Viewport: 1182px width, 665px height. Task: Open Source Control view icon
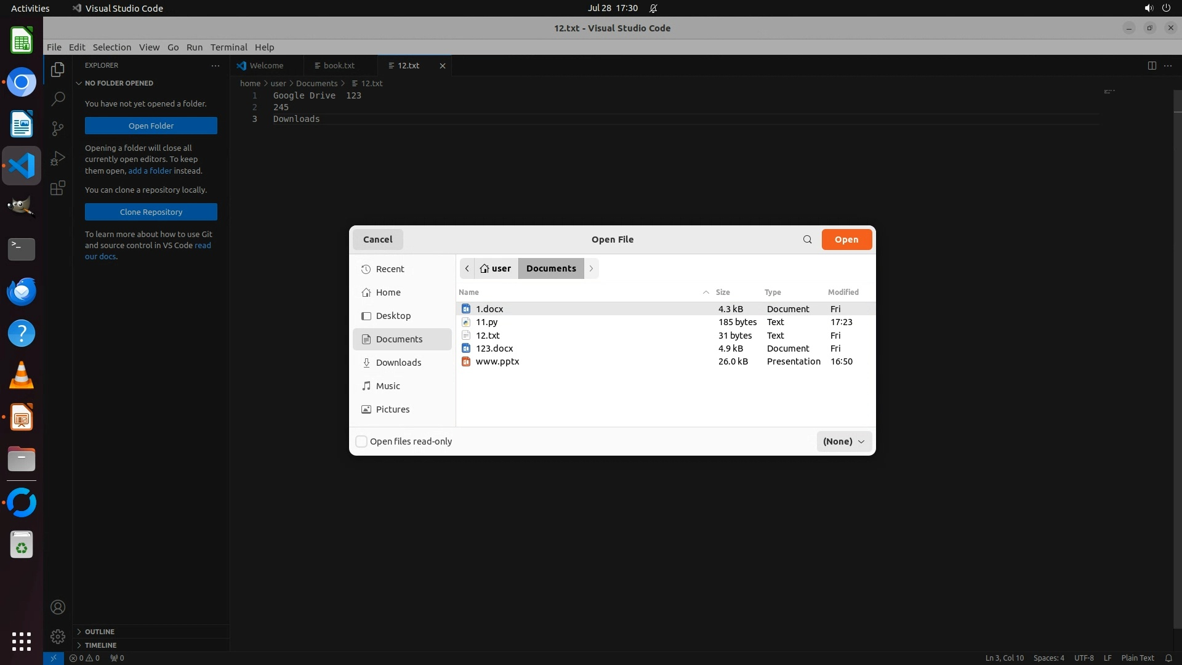coord(58,128)
